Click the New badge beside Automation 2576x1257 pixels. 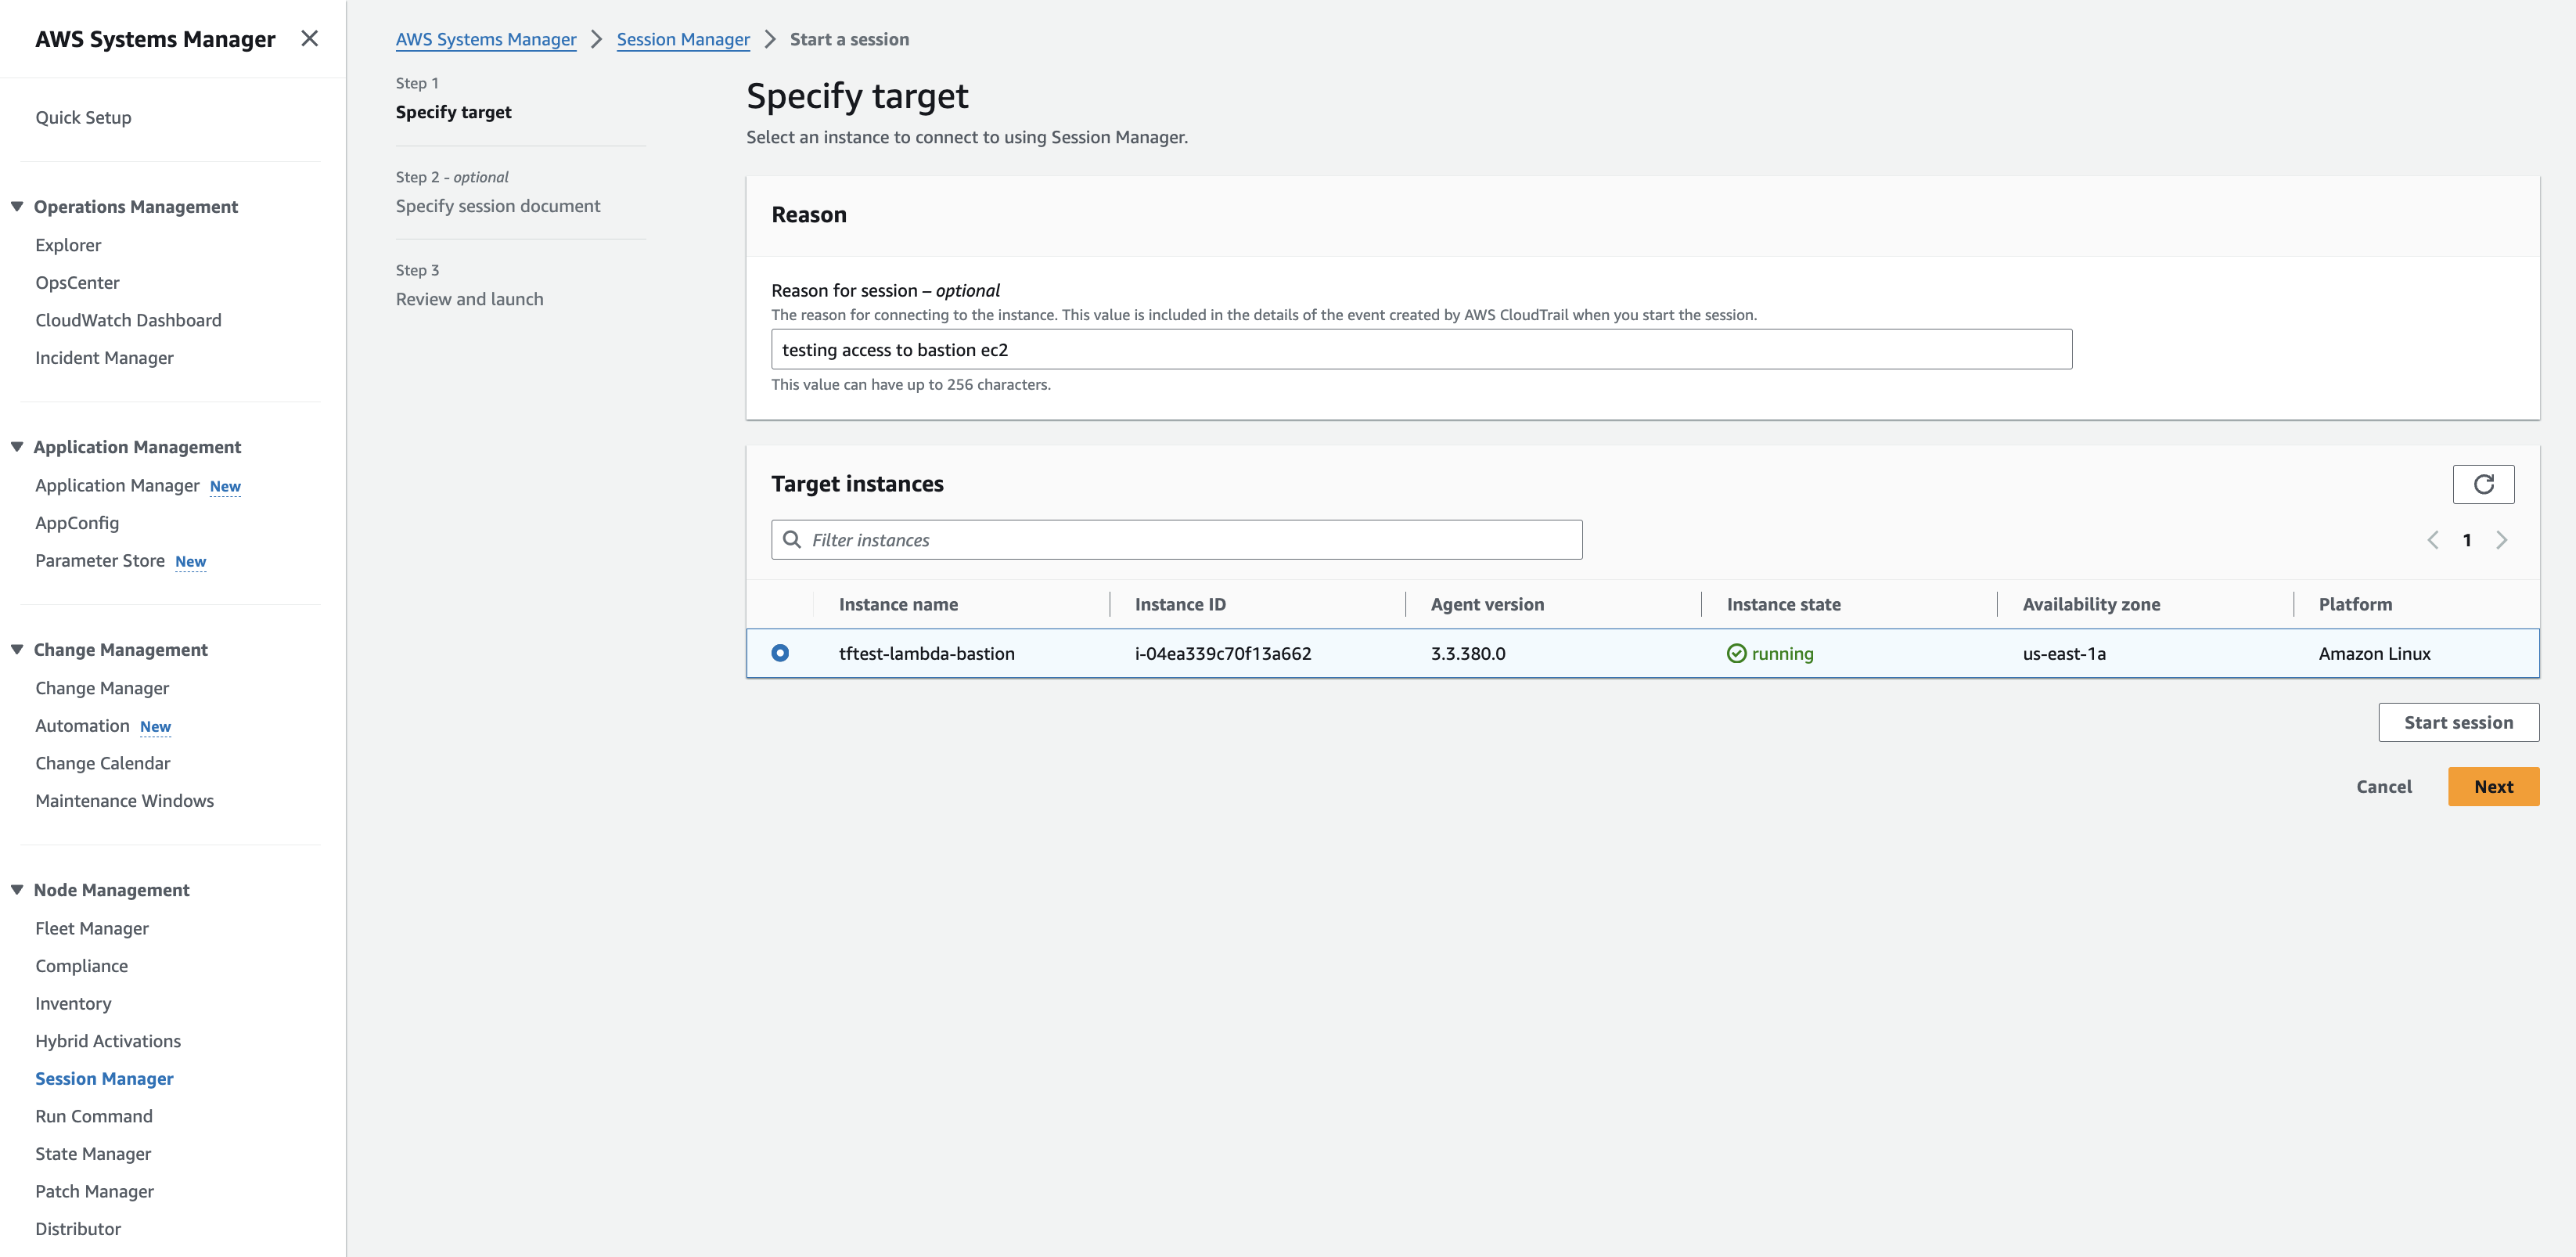[x=155, y=727]
